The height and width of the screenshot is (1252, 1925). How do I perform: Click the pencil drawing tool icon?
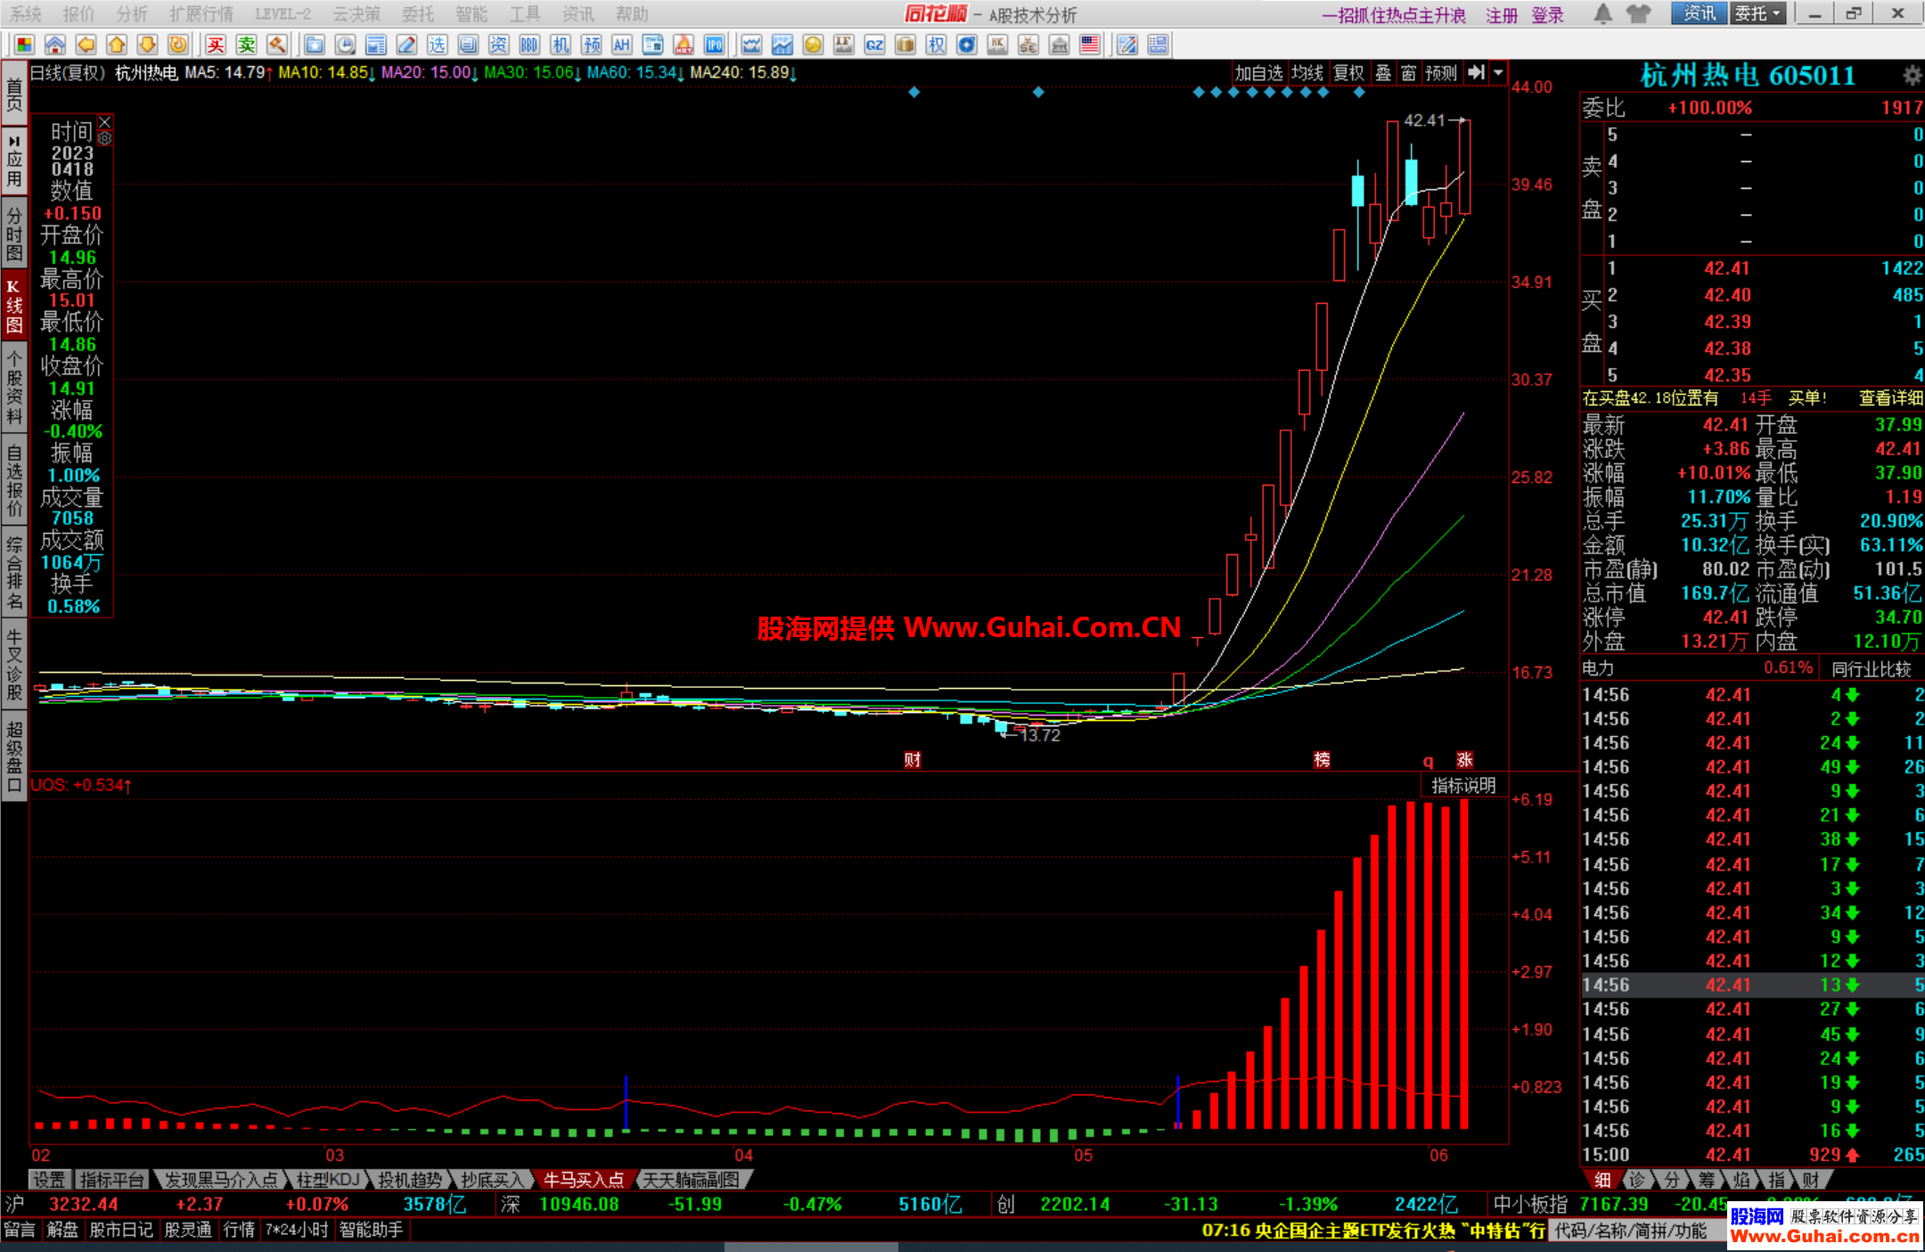point(406,45)
